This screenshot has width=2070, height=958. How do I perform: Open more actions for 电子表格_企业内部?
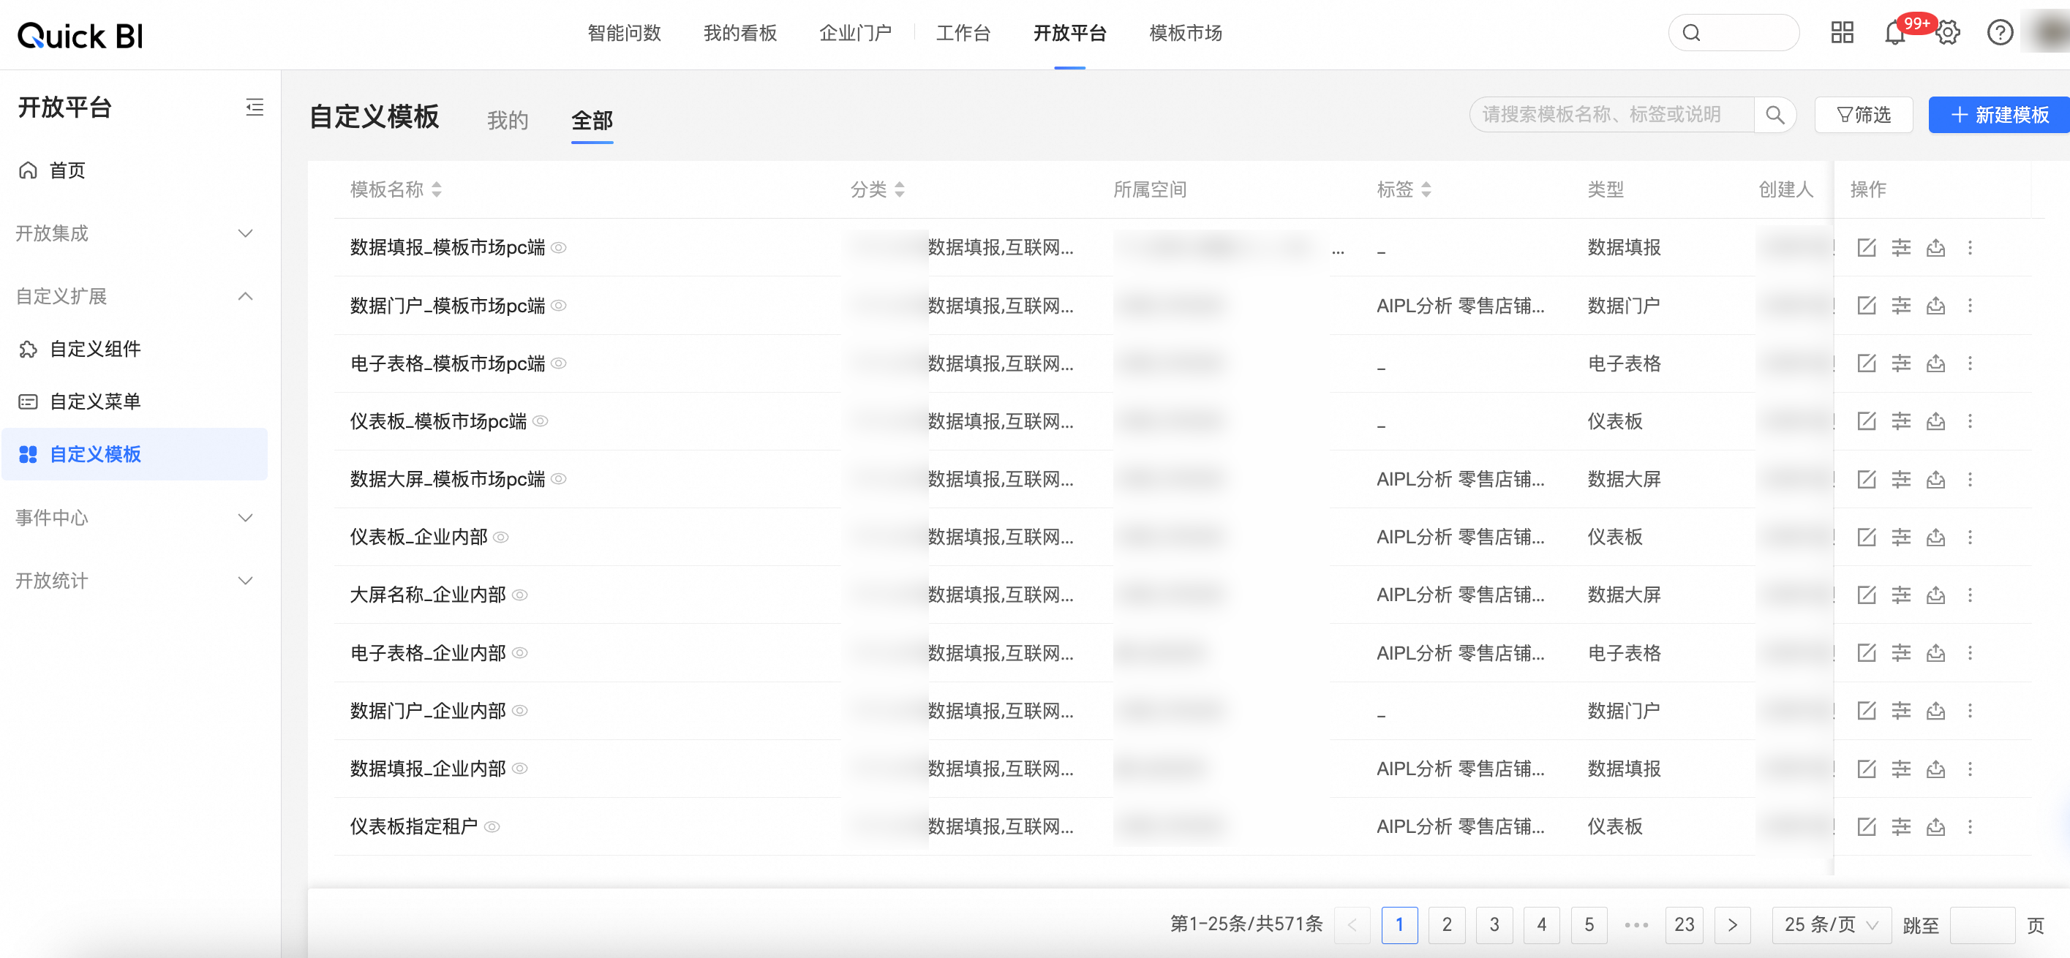pyautogui.click(x=1971, y=652)
